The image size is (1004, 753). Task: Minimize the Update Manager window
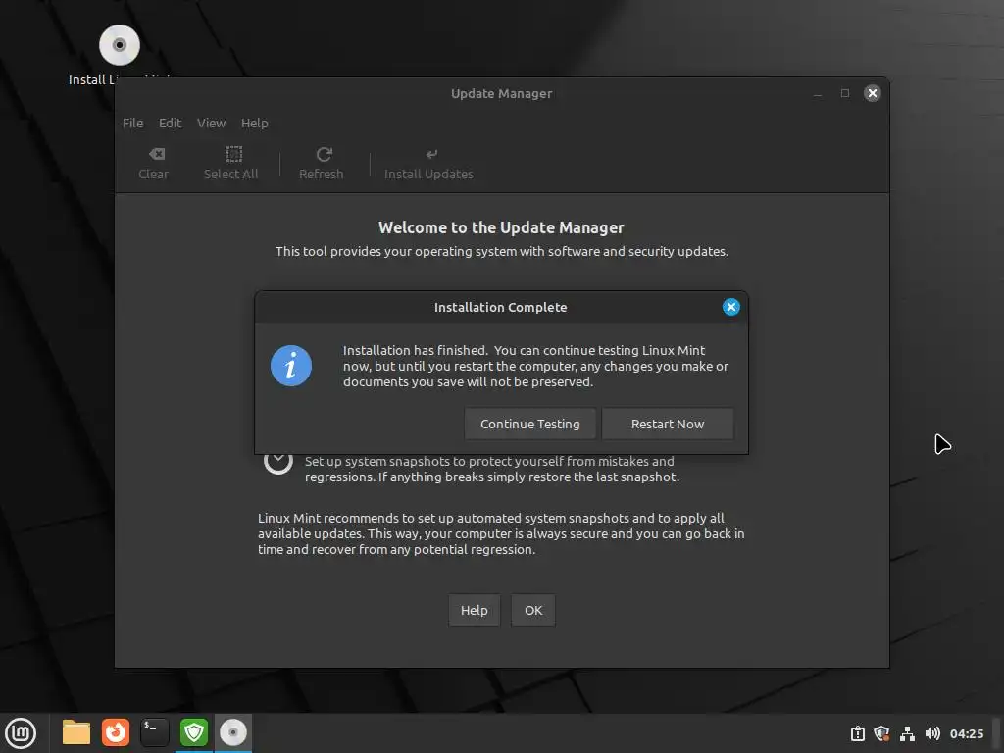coord(818,94)
